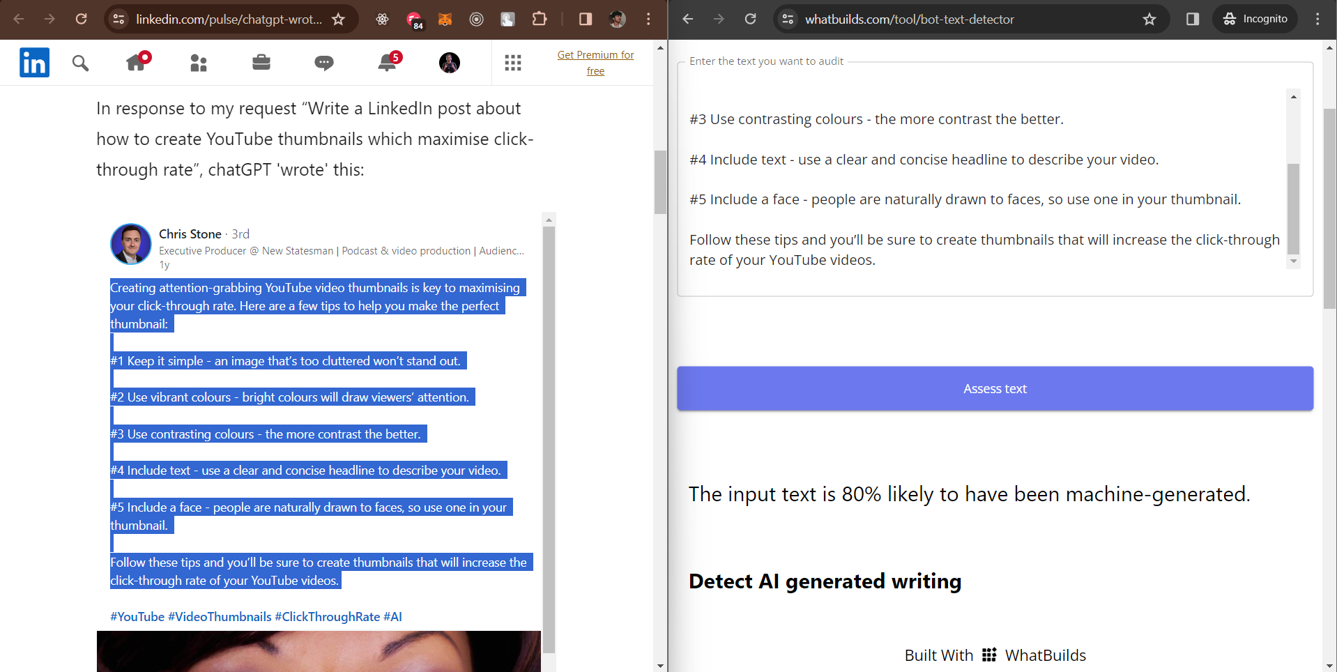Open the Extensions puzzle icon

[540, 19]
